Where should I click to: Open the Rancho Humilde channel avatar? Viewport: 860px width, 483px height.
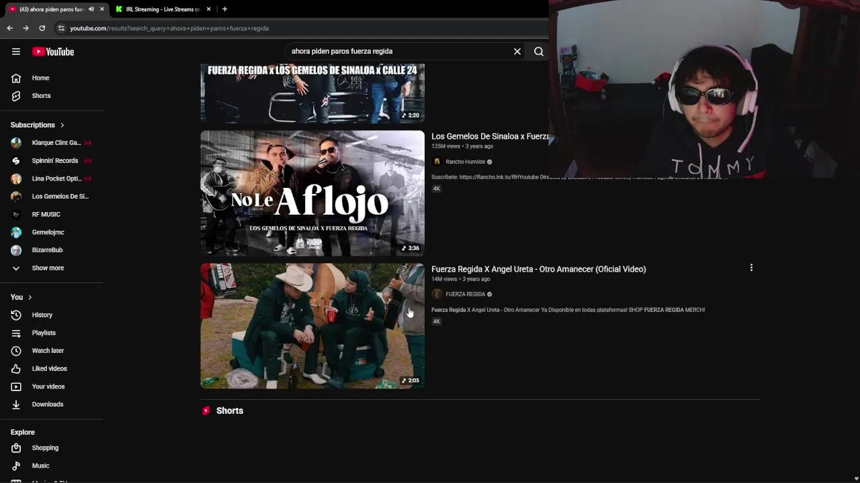click(437, 162)
